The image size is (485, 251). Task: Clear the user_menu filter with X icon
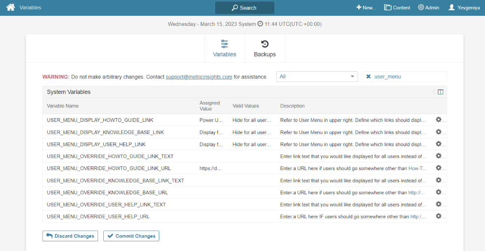(x=368, y=77)
